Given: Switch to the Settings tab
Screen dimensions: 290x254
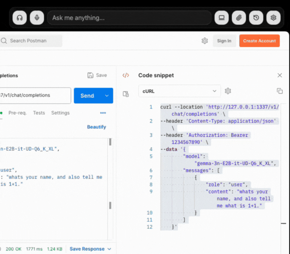Looking at the screenshot, I should tap(60, 113).
